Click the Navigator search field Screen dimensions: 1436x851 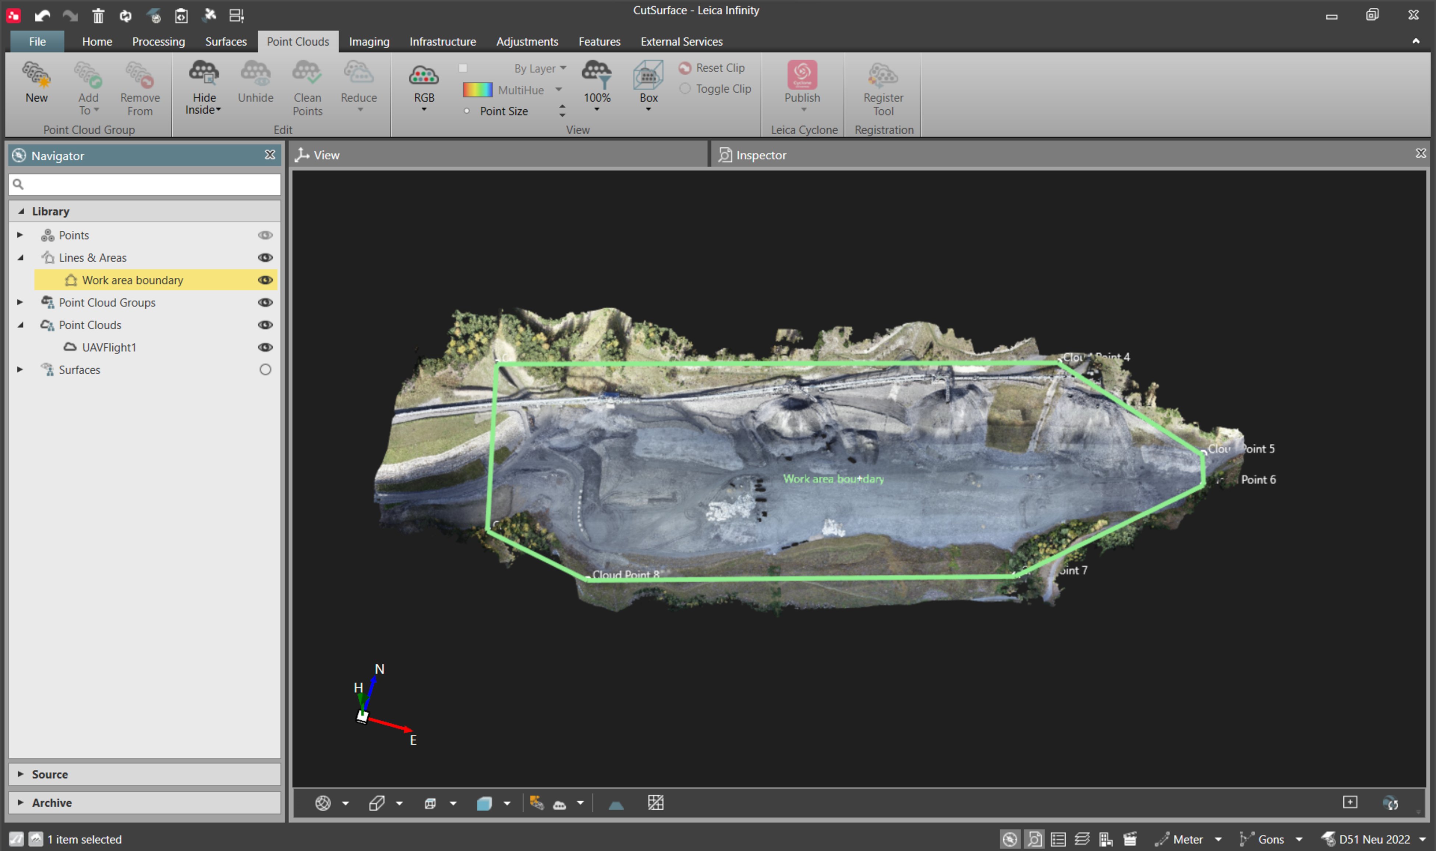(x=145, y=184)
